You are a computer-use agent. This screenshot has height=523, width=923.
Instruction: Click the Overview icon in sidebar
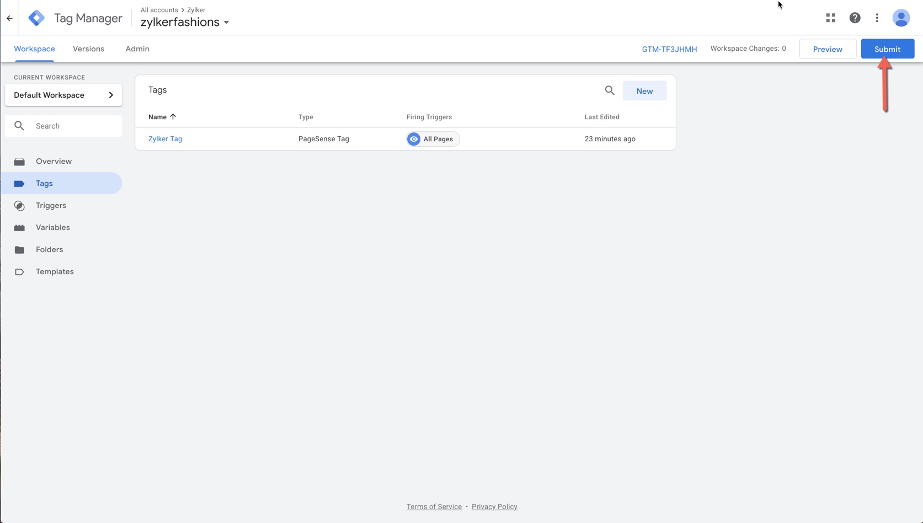pyautogui.click(x=19, y=162)
